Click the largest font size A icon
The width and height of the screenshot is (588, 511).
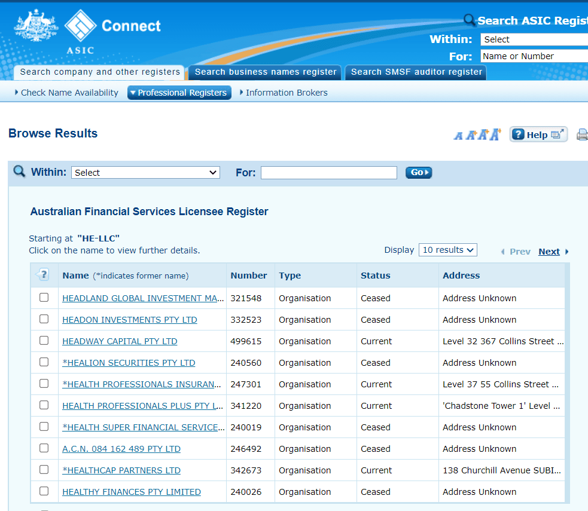pos(496,134)
